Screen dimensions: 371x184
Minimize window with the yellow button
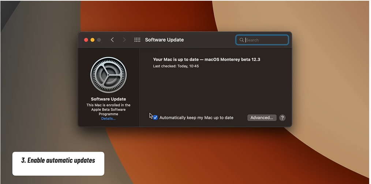(x=93, y=40)
